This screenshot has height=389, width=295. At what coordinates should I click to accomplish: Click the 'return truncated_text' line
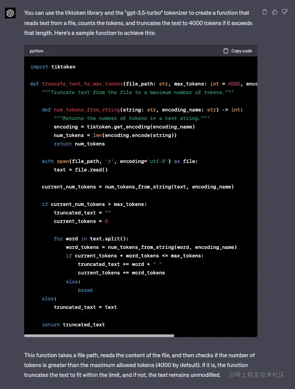tap(73, 325)
